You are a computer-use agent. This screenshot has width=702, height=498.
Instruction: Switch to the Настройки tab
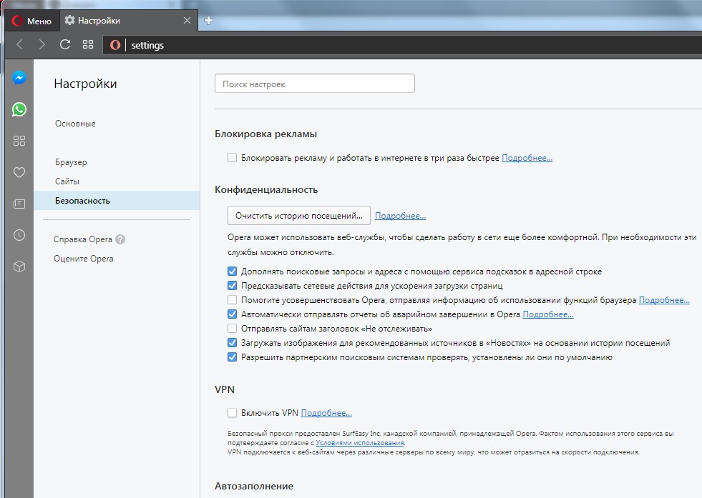[x=128, y=21]
